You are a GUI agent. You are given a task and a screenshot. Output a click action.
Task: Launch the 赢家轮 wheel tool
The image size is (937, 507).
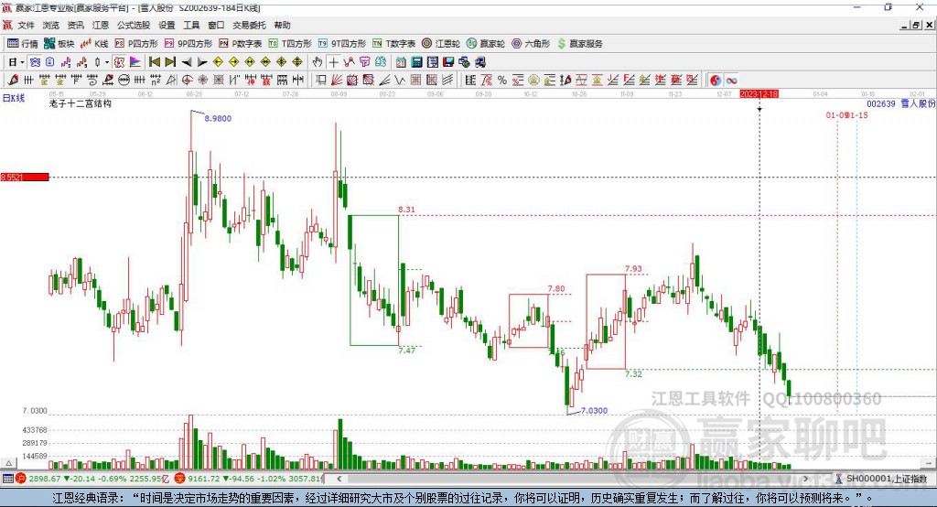[x=485, y=44]
